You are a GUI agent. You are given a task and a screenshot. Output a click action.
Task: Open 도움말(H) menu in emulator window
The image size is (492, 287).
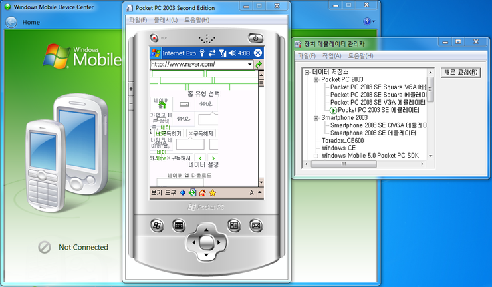click(x=197, y=20)
